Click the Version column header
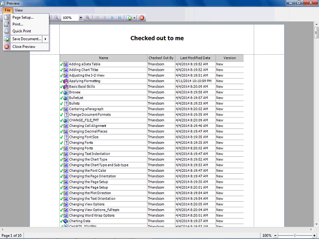The image size is (319, 239). [x=230, y=58]
